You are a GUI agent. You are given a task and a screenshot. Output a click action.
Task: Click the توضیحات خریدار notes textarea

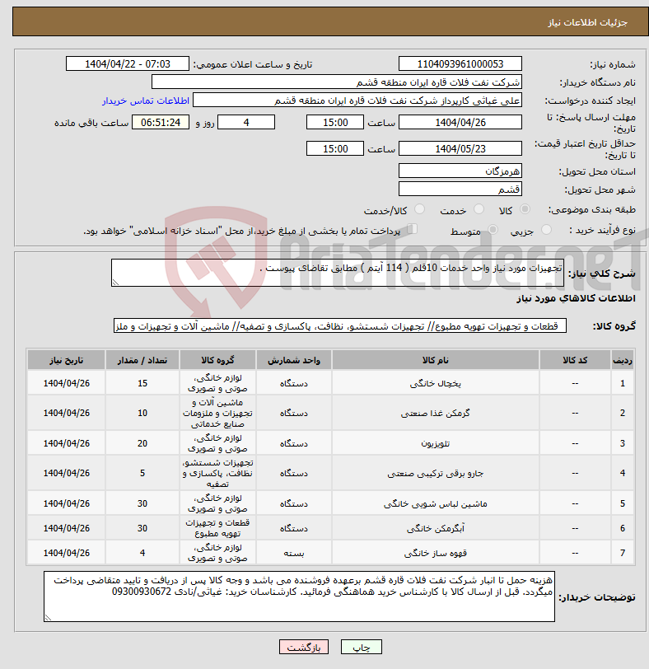(x=299, y=596)
